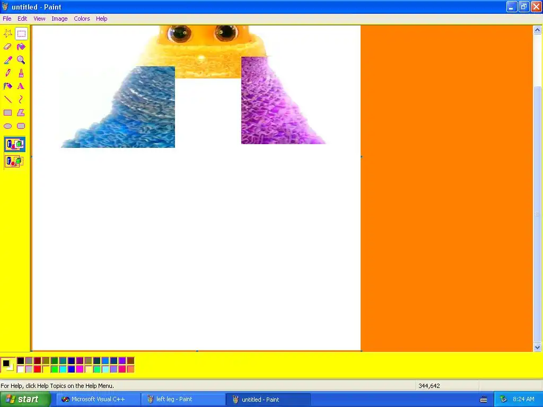Screen dimensions: 543x407
Task: Open the Image menu
Action: [59, 19]
